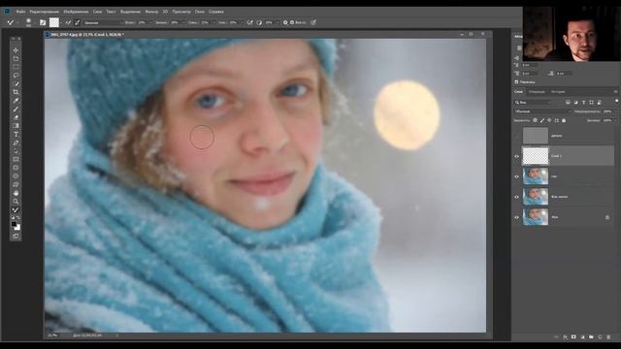This screenshot has height=349, width=621.
Task: Select the Gradient tool
Action: tap(16, 126)
